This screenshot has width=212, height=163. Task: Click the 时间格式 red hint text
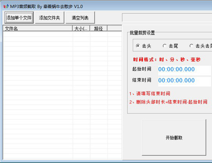(167, 59)
